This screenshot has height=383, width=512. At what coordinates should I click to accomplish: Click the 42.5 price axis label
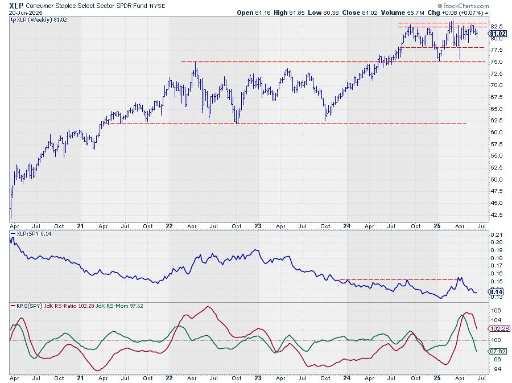496,215
